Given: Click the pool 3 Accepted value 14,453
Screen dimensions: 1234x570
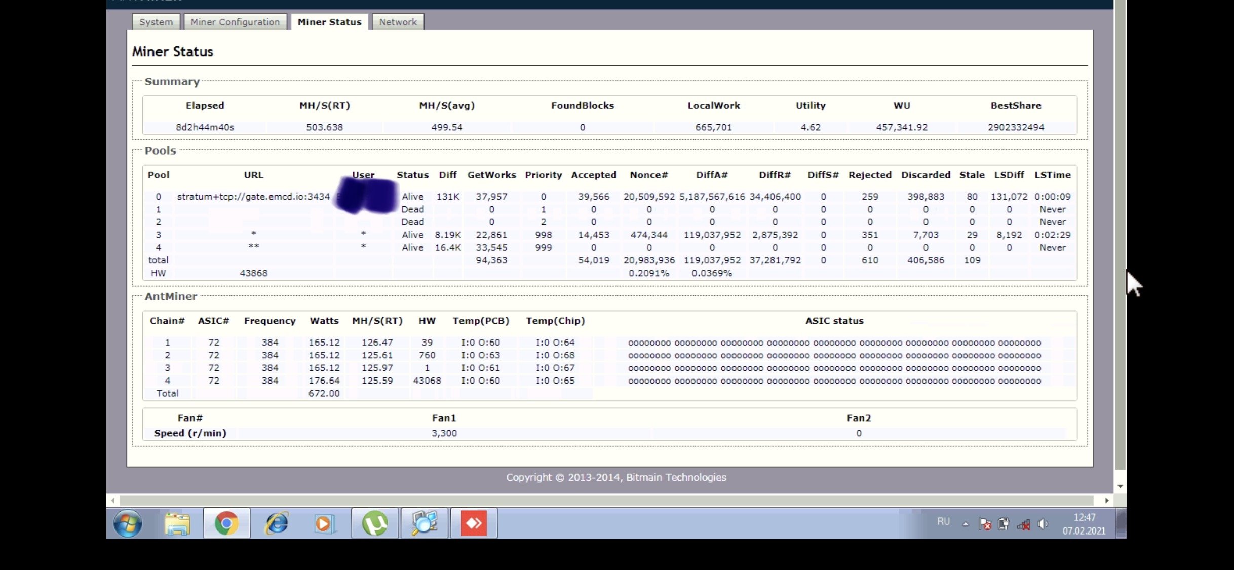Looking at the screenshot, I should [594, 235].
